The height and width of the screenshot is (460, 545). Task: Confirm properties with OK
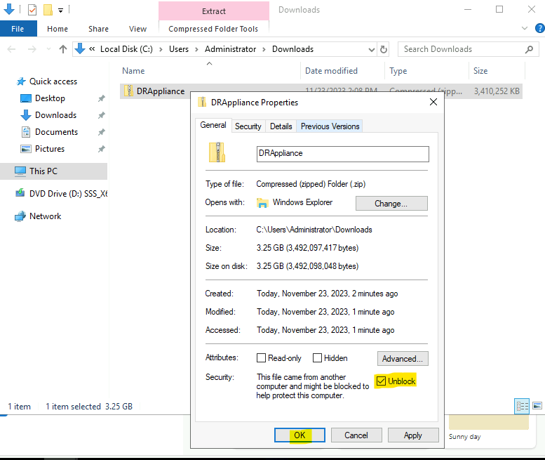point(300,435)
